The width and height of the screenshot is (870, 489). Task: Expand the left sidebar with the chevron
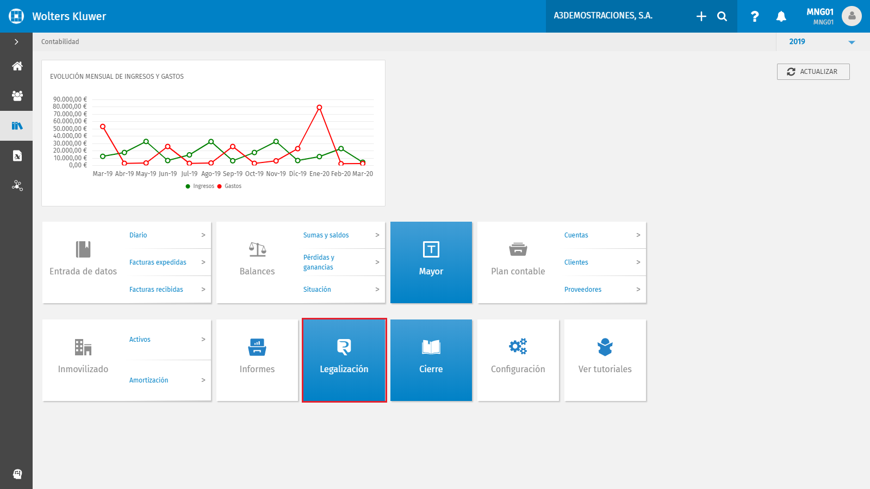(16, 42)
